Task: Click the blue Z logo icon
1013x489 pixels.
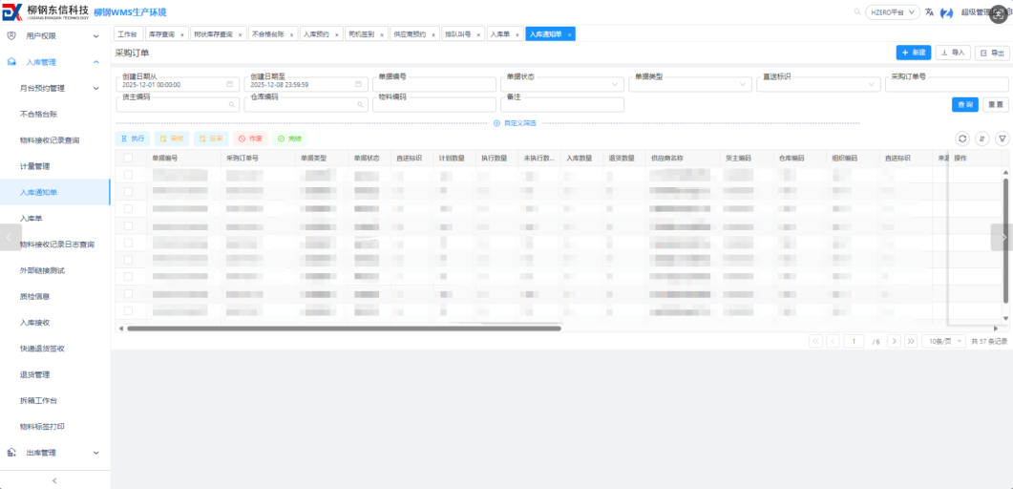Action: tap(947, 12)
